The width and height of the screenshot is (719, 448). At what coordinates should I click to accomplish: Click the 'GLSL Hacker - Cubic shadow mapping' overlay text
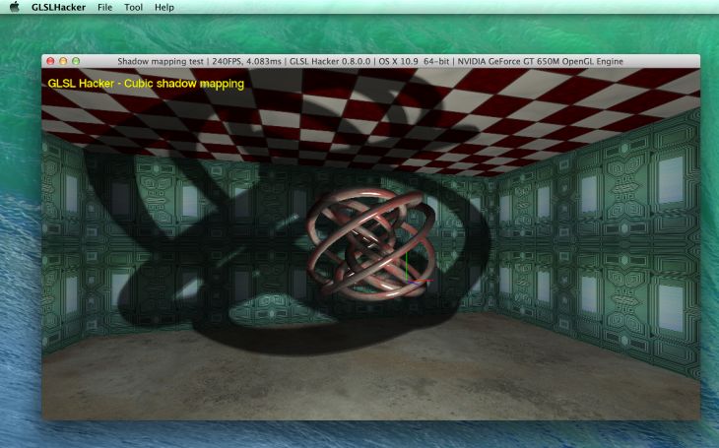click(146, 84)
